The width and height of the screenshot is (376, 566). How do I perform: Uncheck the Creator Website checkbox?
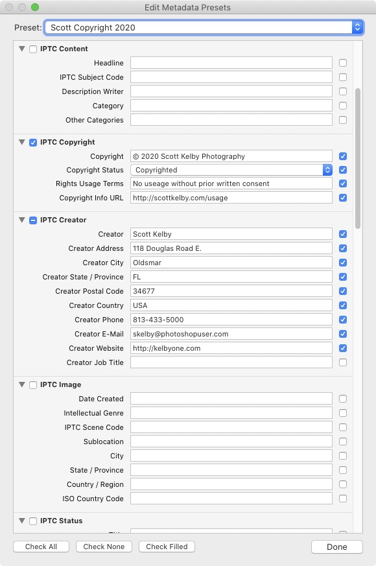(343, 348)
